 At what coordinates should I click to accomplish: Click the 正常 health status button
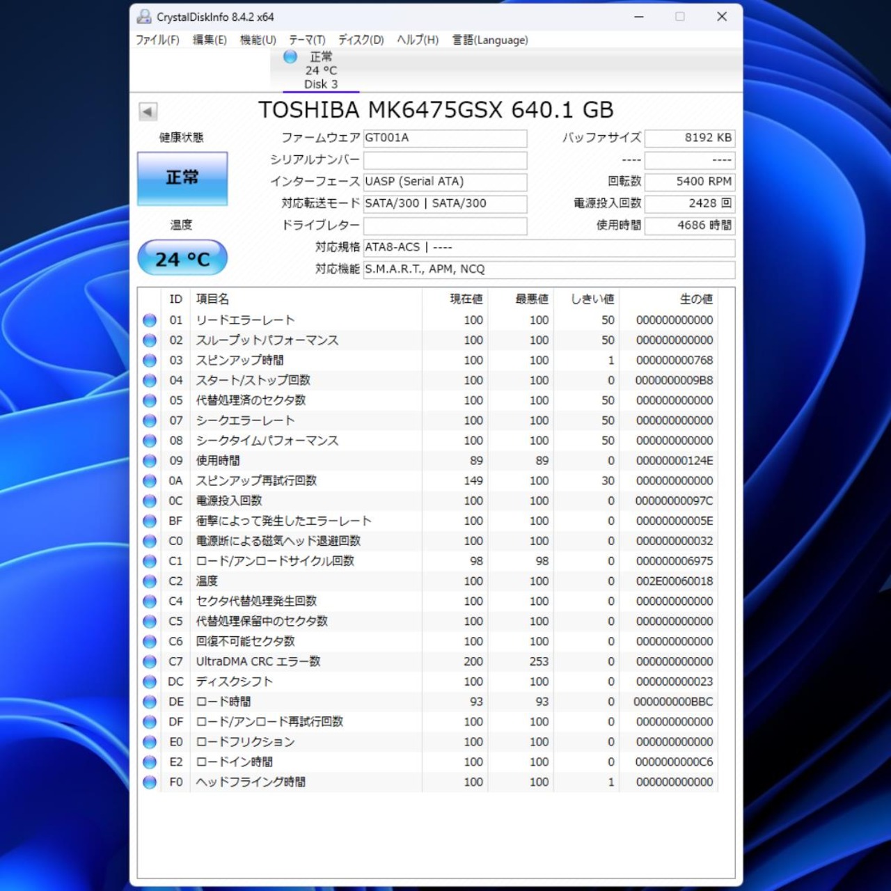[182, 178]
